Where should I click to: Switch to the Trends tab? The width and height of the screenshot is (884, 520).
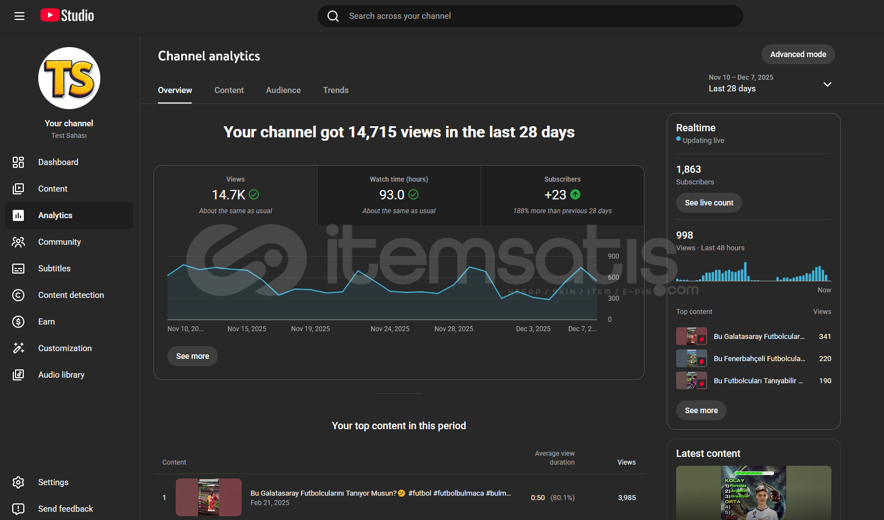pyautogui.click(x=336, y=90)
